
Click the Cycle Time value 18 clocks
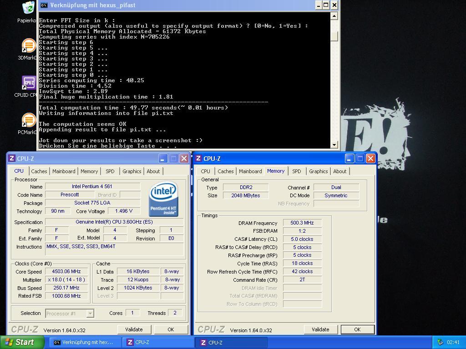302,263
